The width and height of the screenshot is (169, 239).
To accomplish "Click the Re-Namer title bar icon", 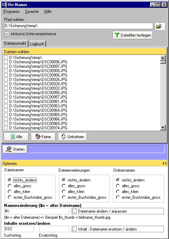I will [x=5, y=5].
